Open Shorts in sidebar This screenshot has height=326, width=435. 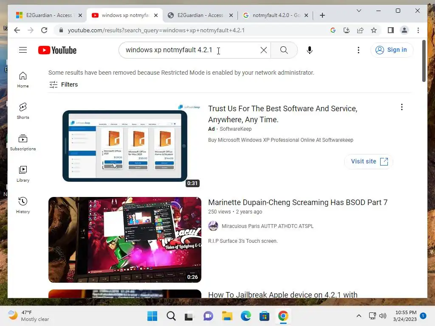click(23, 111)
